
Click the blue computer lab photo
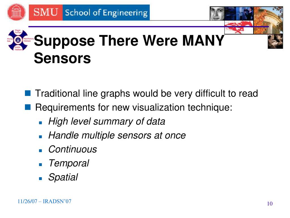pos(239,14)
